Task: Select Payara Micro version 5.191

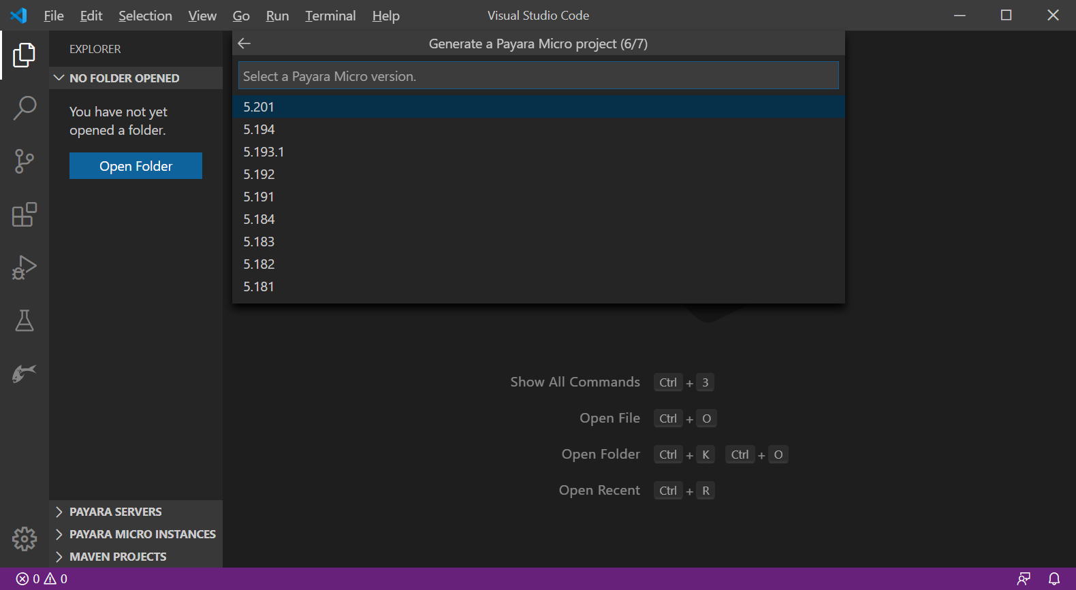Action: 538,197
